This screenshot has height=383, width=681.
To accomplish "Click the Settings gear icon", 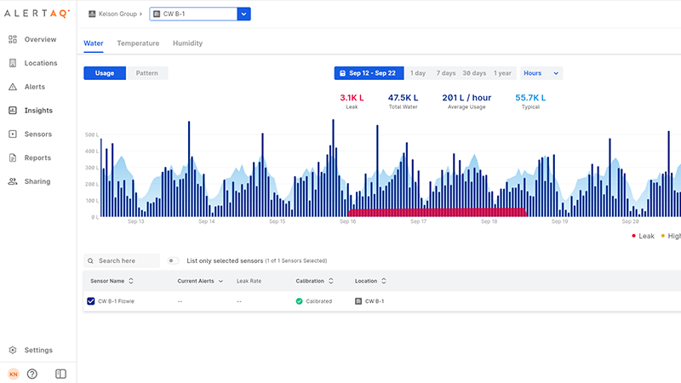I will pyautogui.click(x=13, y=350).
